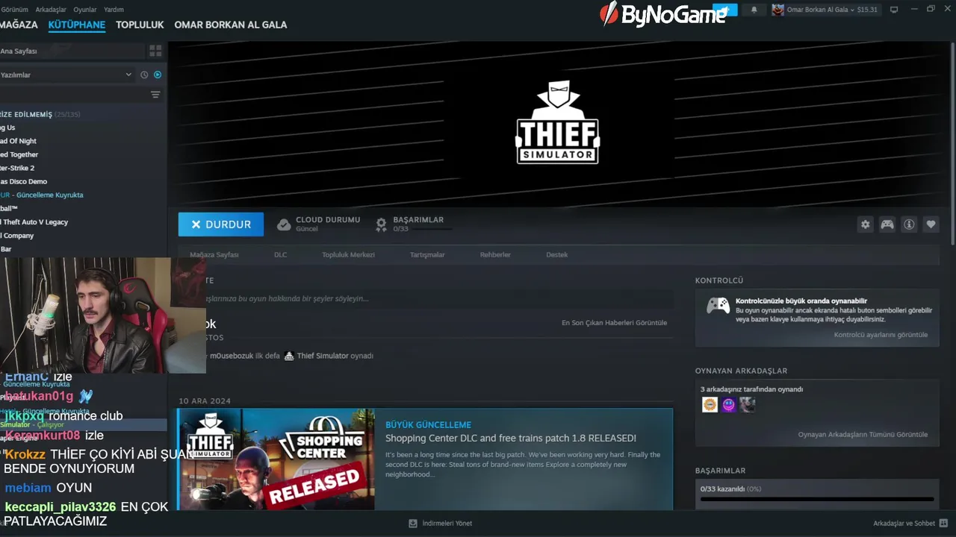Go to library Ana Sayfası home

[x=19, y=51]
